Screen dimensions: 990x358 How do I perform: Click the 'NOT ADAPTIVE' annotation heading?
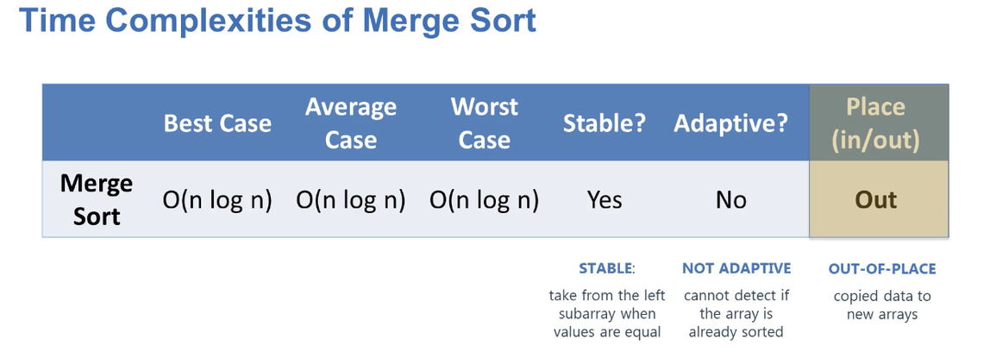click(736, 268)
